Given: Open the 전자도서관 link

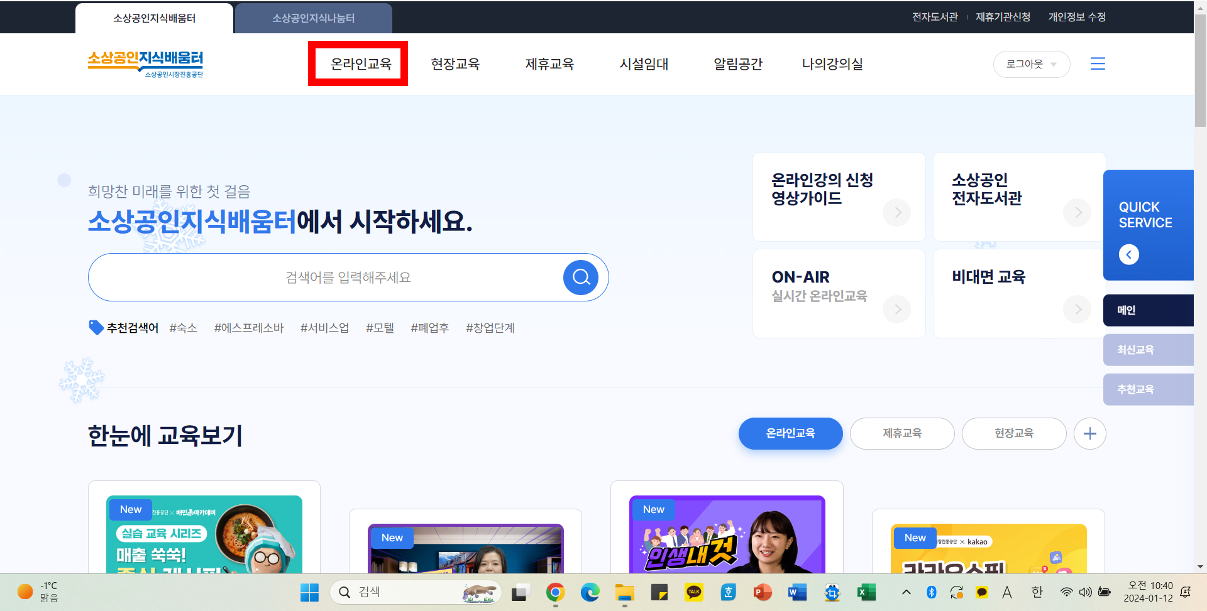Looking at the screenshot, I should point(935,17).
